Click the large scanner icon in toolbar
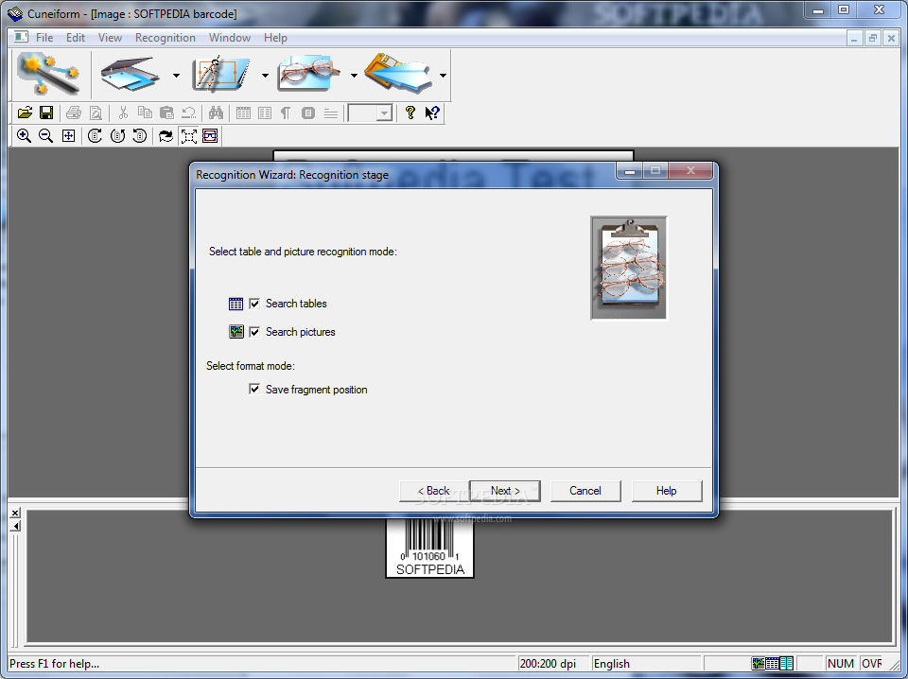Image resolution: width=908 pixels, height=679 pixels. tap(131, 74)
